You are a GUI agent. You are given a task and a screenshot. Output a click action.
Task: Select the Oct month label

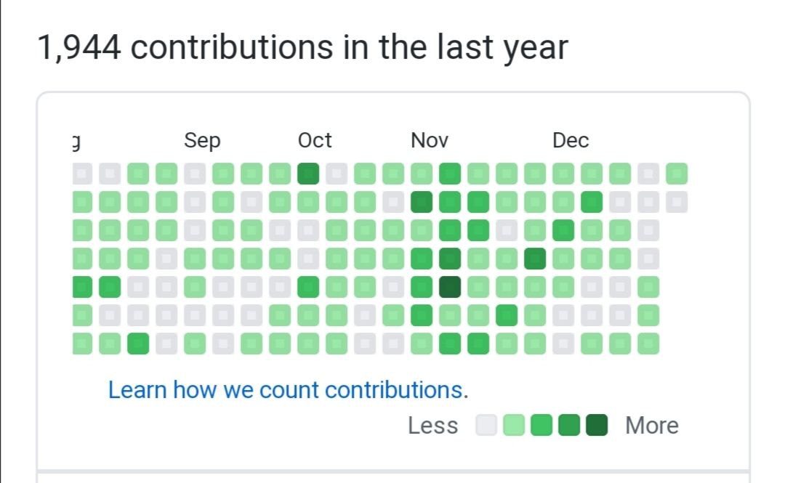(315, 140)
